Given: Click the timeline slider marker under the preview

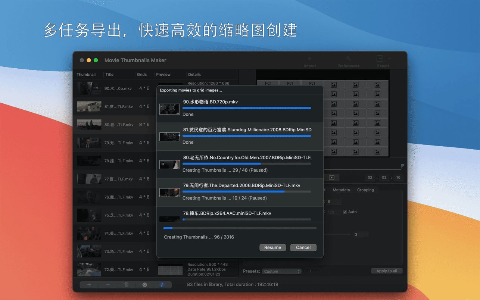Looking at the screenshot, I should coord(402,166).
